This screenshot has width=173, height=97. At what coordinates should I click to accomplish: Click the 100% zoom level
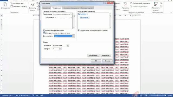click(170, 95)
